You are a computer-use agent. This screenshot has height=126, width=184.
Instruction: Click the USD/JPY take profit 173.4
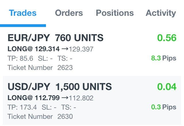22,107
